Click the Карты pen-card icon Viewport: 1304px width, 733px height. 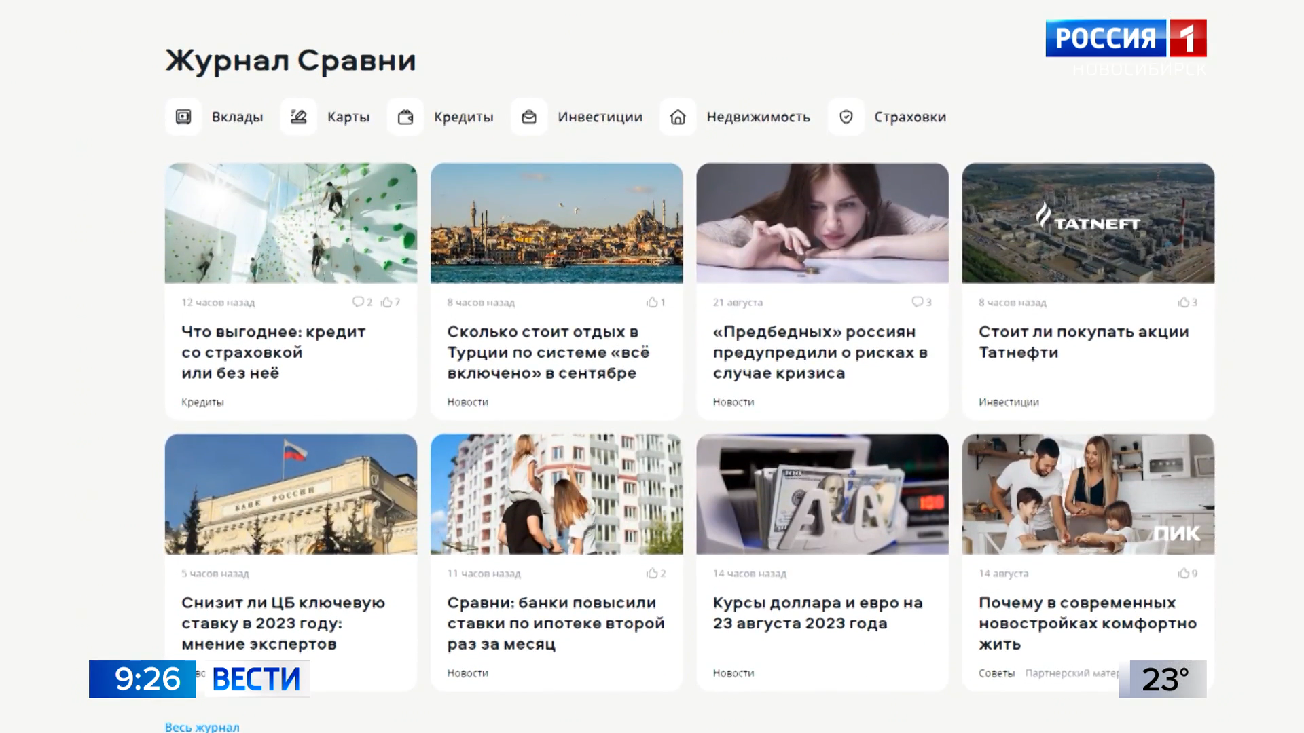(299, 117)
